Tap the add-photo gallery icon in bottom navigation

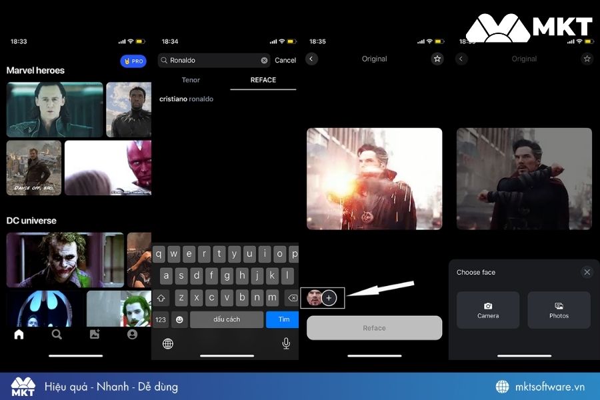95,335
